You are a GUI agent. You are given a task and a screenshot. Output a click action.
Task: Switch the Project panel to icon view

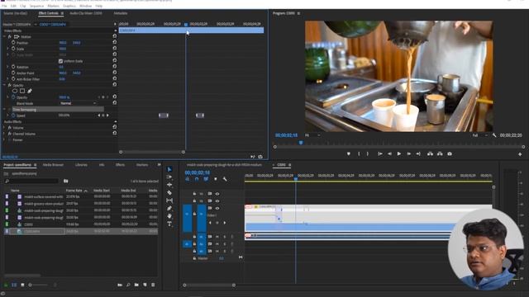pos(22,285)
